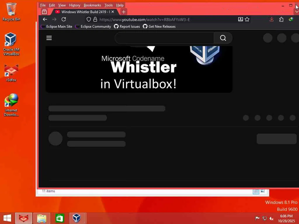Open the View menu

click(x=62, y=5)
